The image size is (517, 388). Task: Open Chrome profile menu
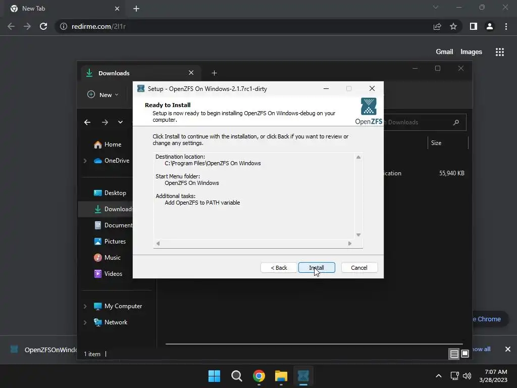click(x=490, y=26)
